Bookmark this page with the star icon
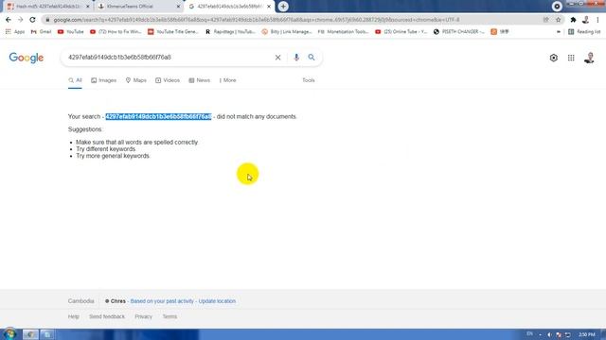The height and width of the screenshot is (340, 606). [x=558, y=20]
